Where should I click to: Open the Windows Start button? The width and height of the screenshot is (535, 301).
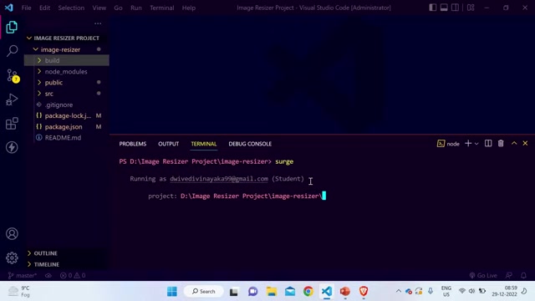click(x=172, y=292)
